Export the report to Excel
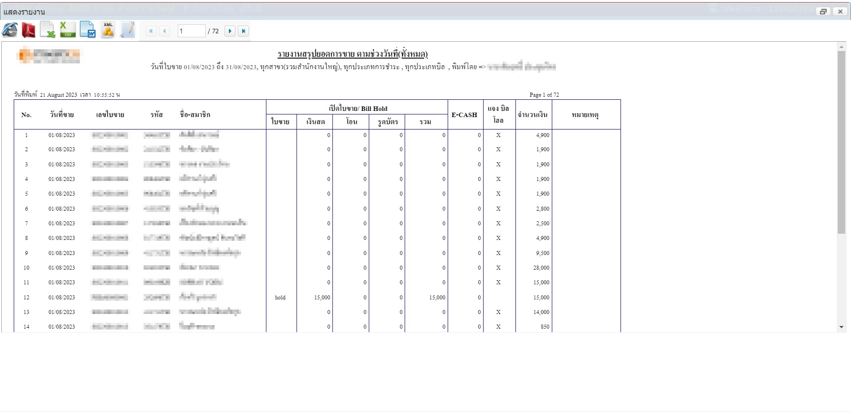Viewport: 851px width, 412px height. (47, 30)
